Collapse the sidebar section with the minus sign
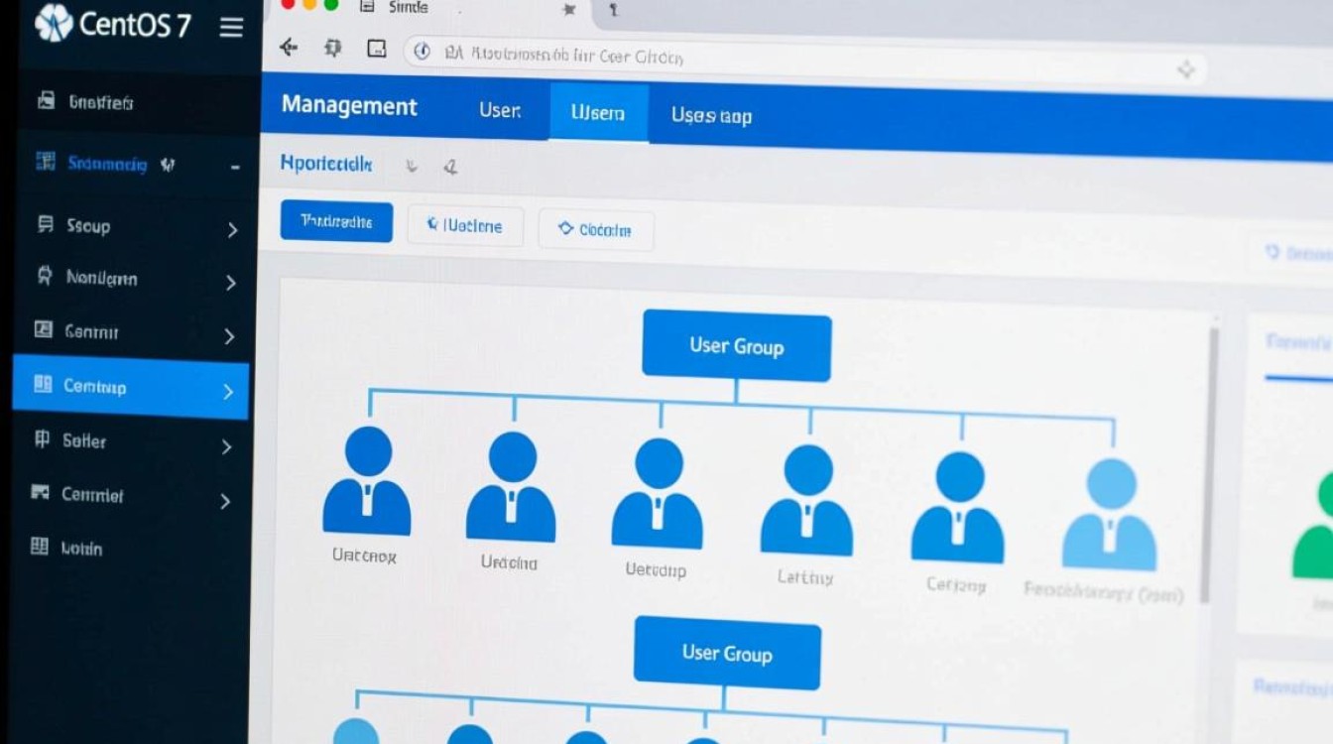Screen dimensions: 1333x744 [235, 168]
